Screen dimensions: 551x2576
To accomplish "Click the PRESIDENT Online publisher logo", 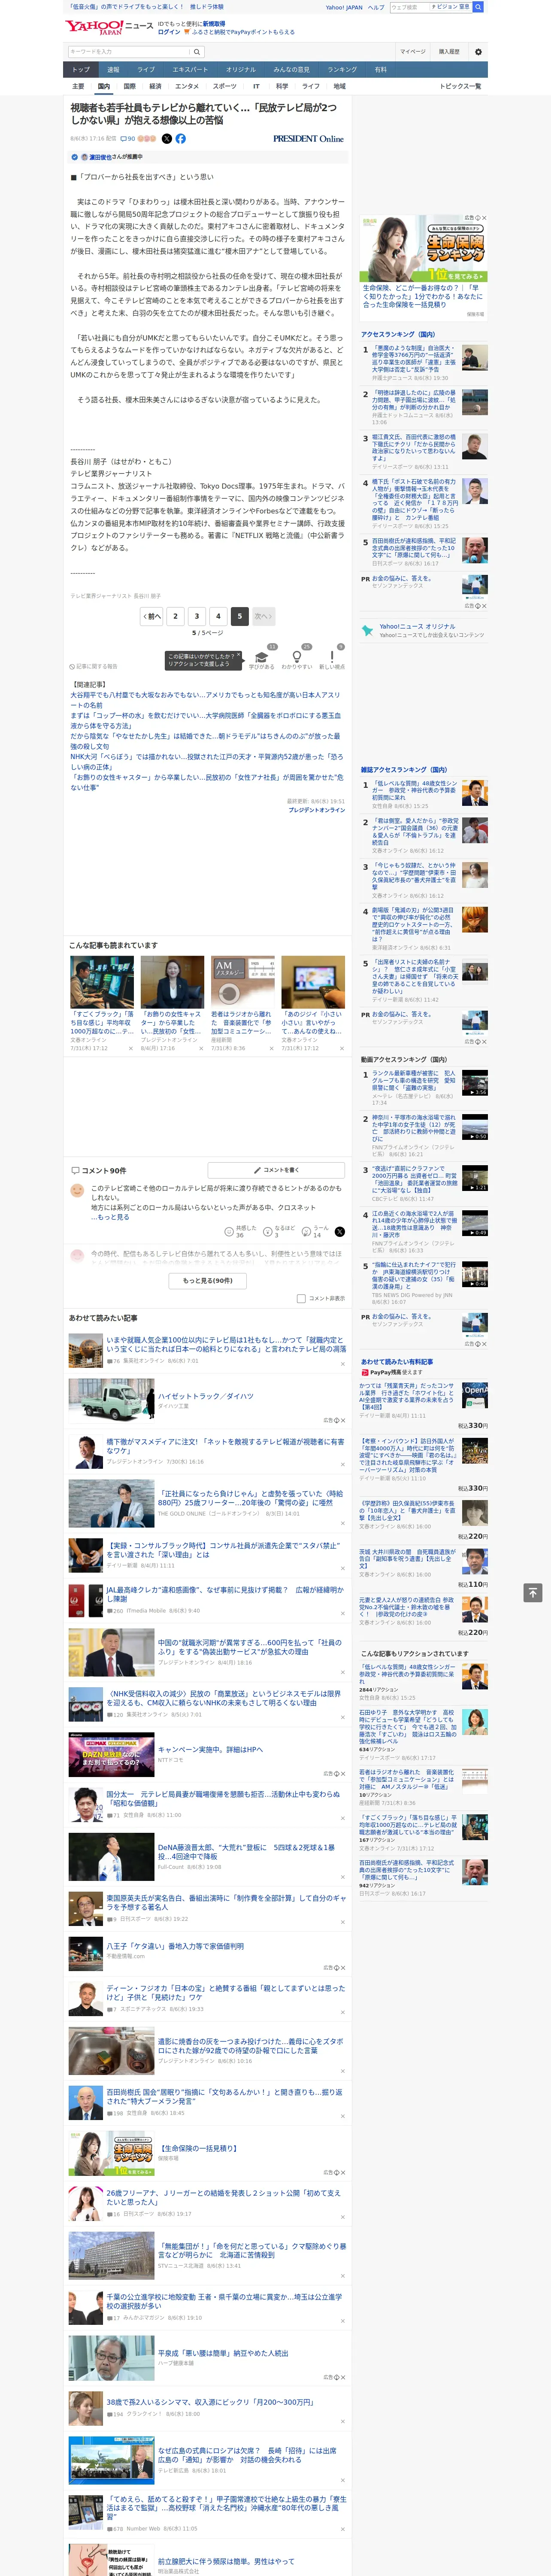I will point(308,139).
